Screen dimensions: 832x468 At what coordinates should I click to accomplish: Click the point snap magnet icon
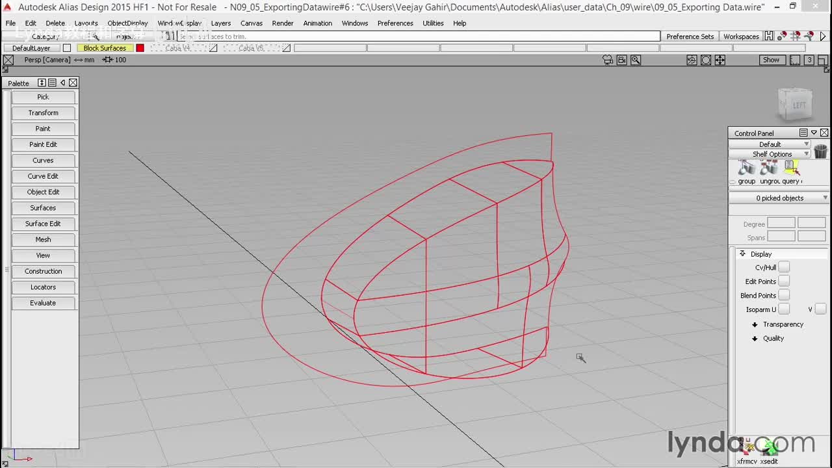point(782,36)
